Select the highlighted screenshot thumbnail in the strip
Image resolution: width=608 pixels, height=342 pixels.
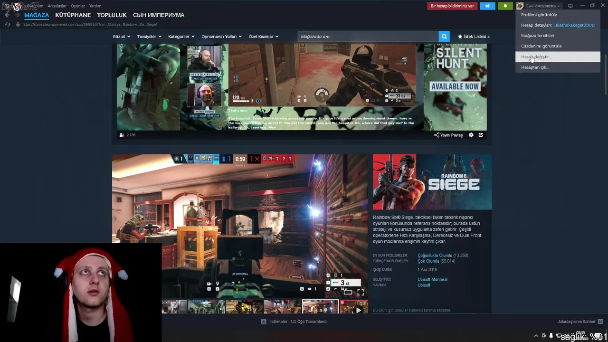coord(320,307)
